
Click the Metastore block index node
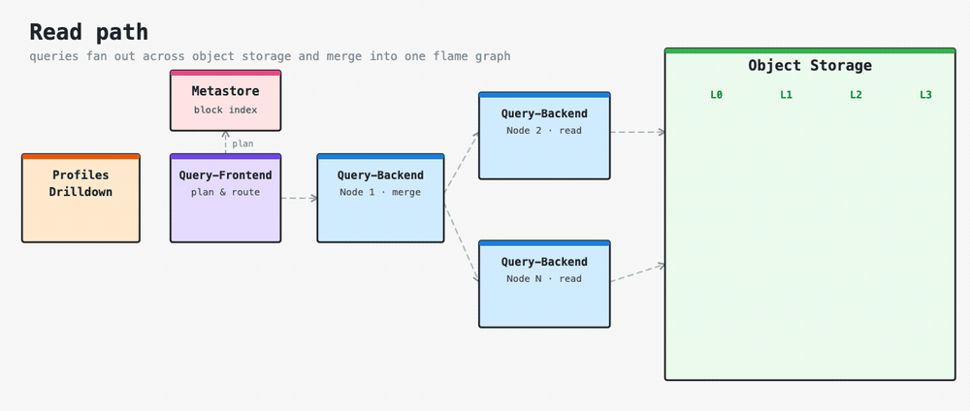pos(226,100)
